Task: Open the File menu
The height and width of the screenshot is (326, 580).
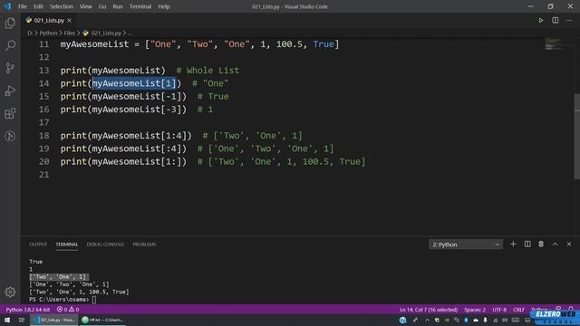Action: pyautogui.click(x=23, y=6)
